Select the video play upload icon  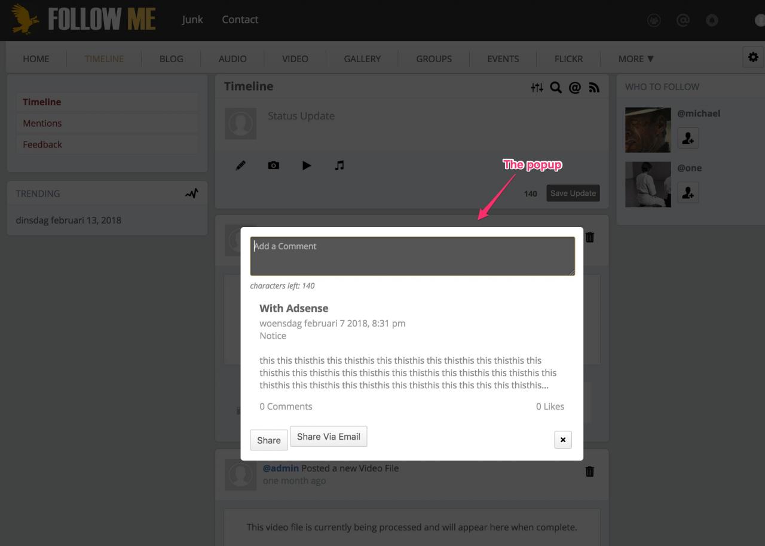[x=307, y=165]
